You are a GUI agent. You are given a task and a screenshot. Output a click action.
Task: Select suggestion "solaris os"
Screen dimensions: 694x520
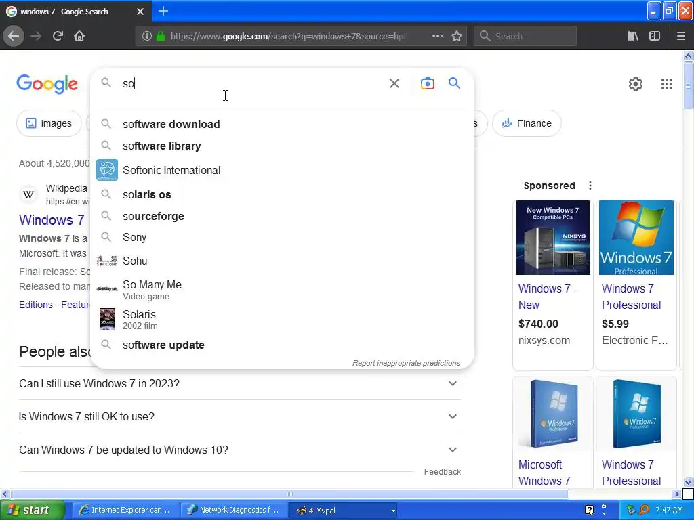pos(281,194)
